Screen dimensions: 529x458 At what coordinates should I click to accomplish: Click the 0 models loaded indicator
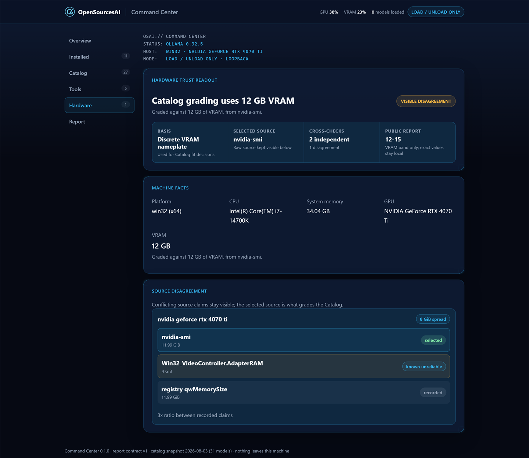coord(388,12)
